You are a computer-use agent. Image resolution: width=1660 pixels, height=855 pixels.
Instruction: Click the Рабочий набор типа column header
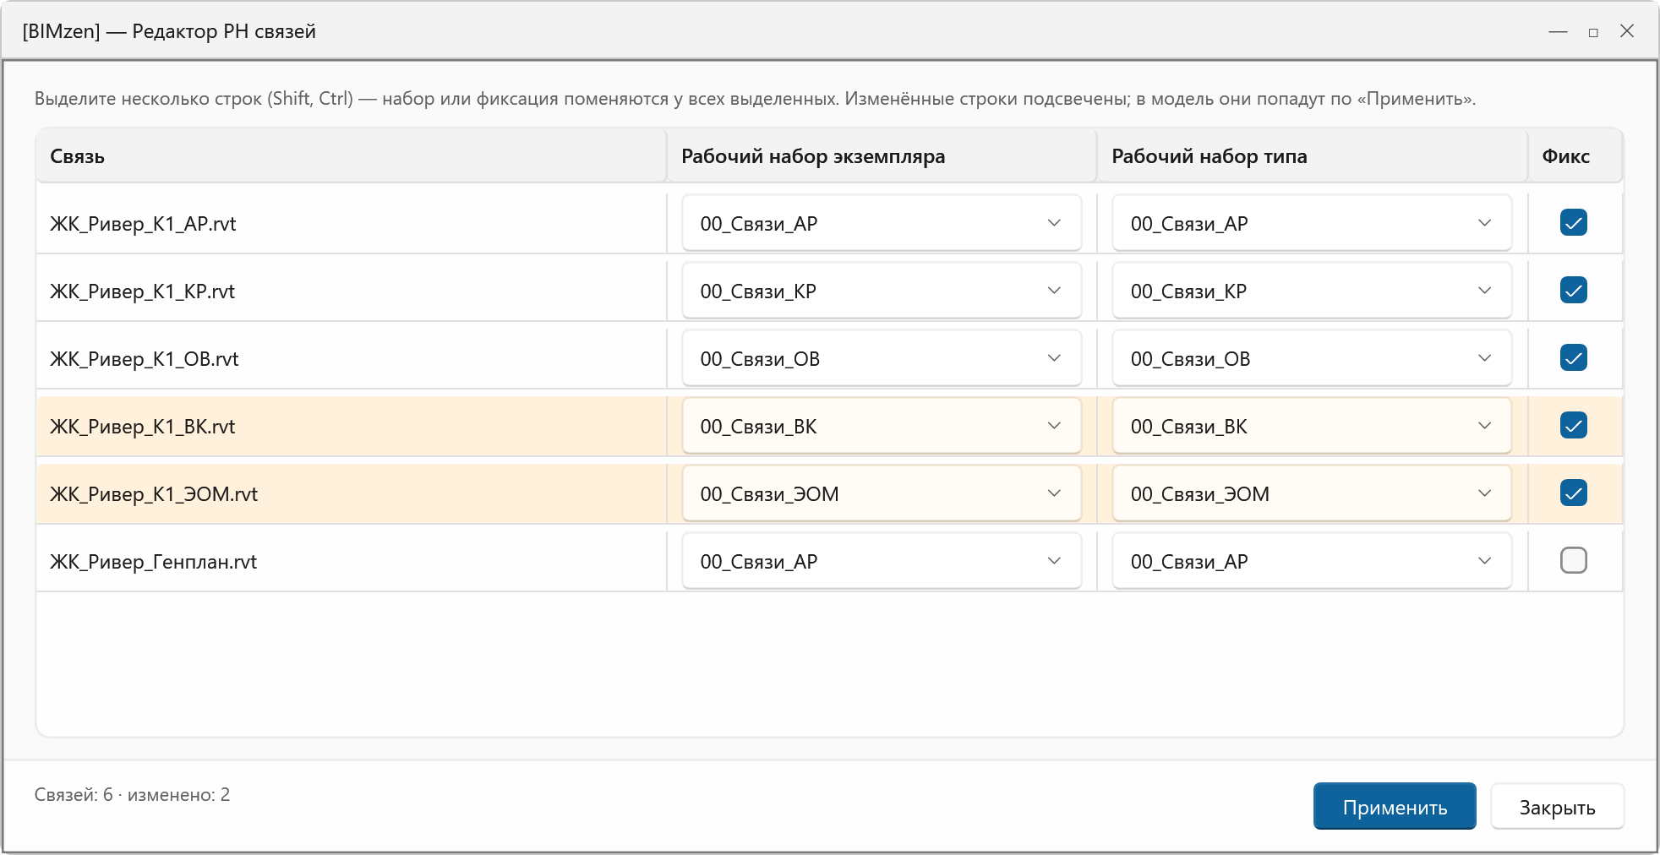coord(1312,156)
